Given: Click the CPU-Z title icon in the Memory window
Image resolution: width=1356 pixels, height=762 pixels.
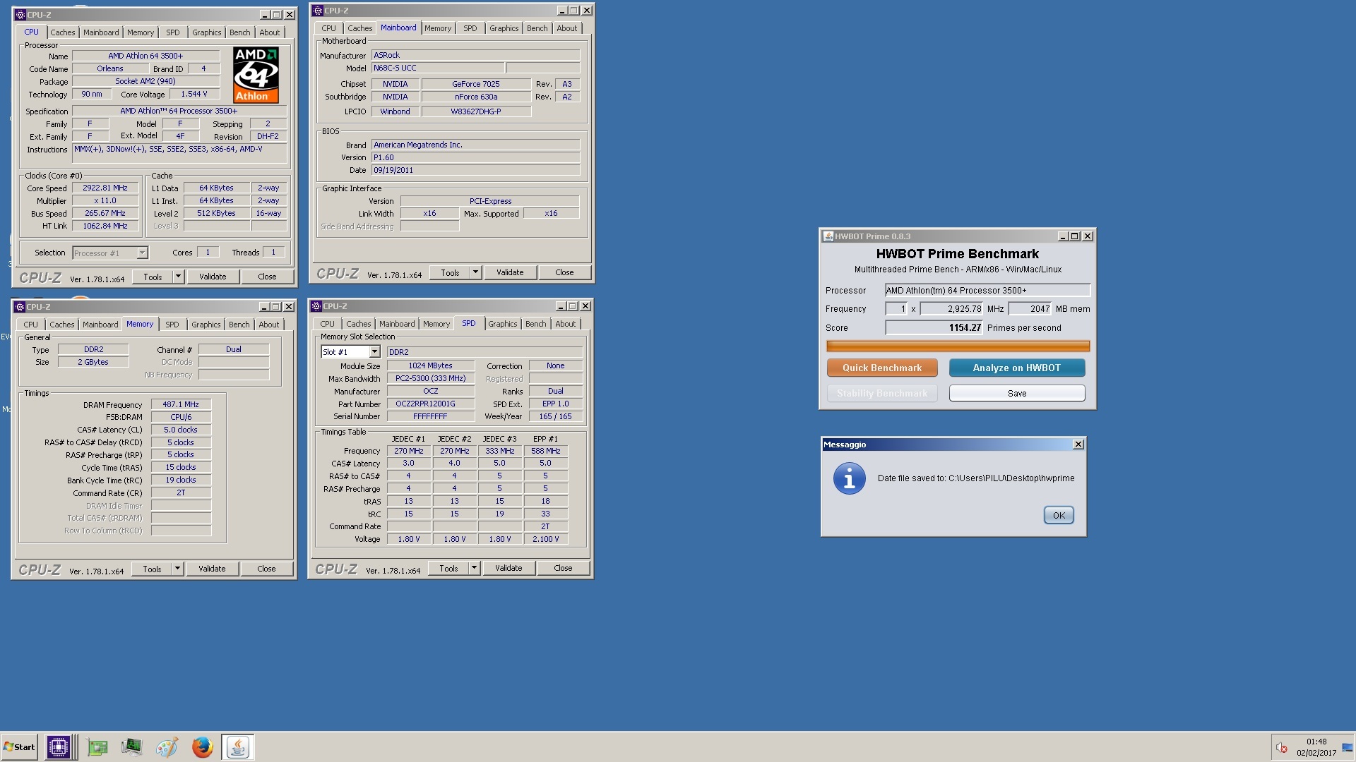Looking at the screenshot, I should pos(20,307).
